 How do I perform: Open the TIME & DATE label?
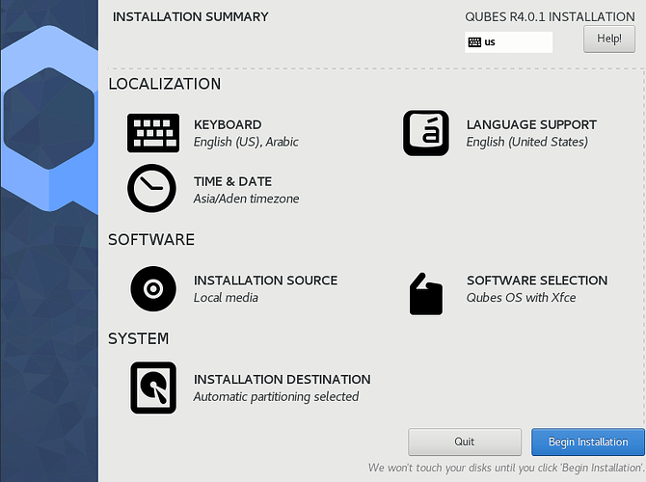coord(232,181)
